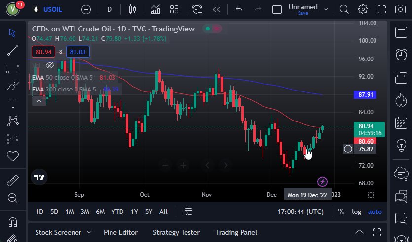Viewport: 412px width, 242px height.
Task: Enable Magnet mode
Action: tap(13, 222)
